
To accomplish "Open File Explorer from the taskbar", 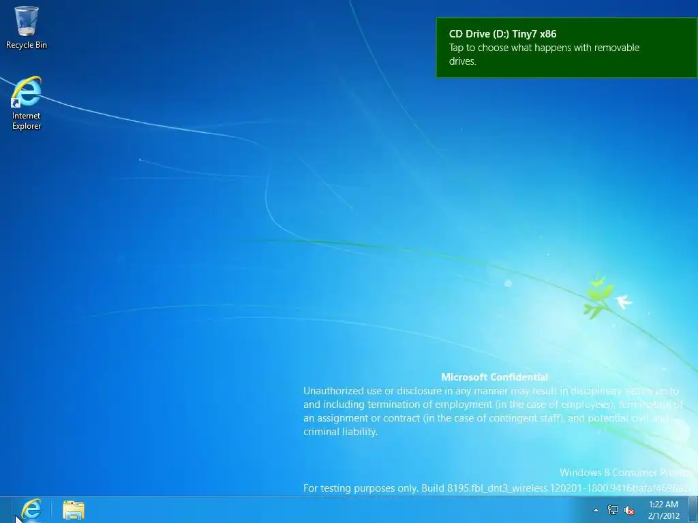I will (x=74, y=510).
